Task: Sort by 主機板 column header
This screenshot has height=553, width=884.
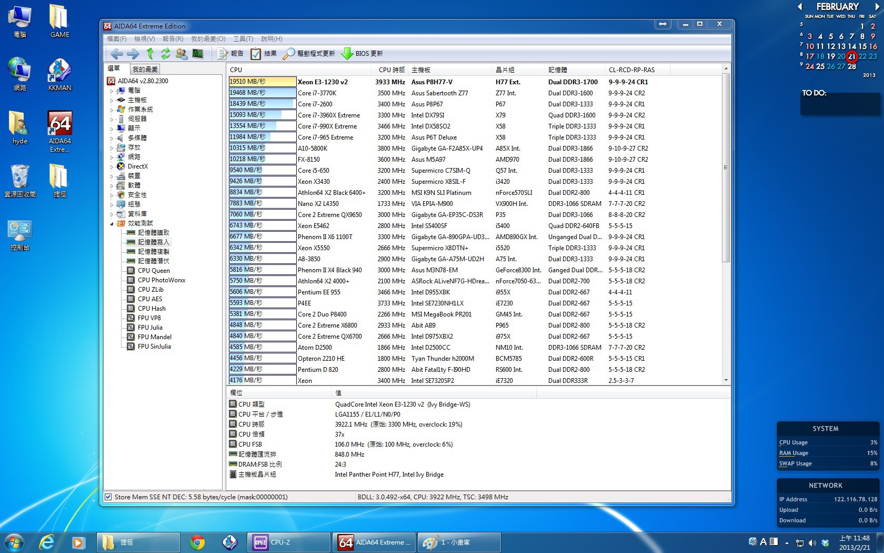Action: click(x=451, y=70)
